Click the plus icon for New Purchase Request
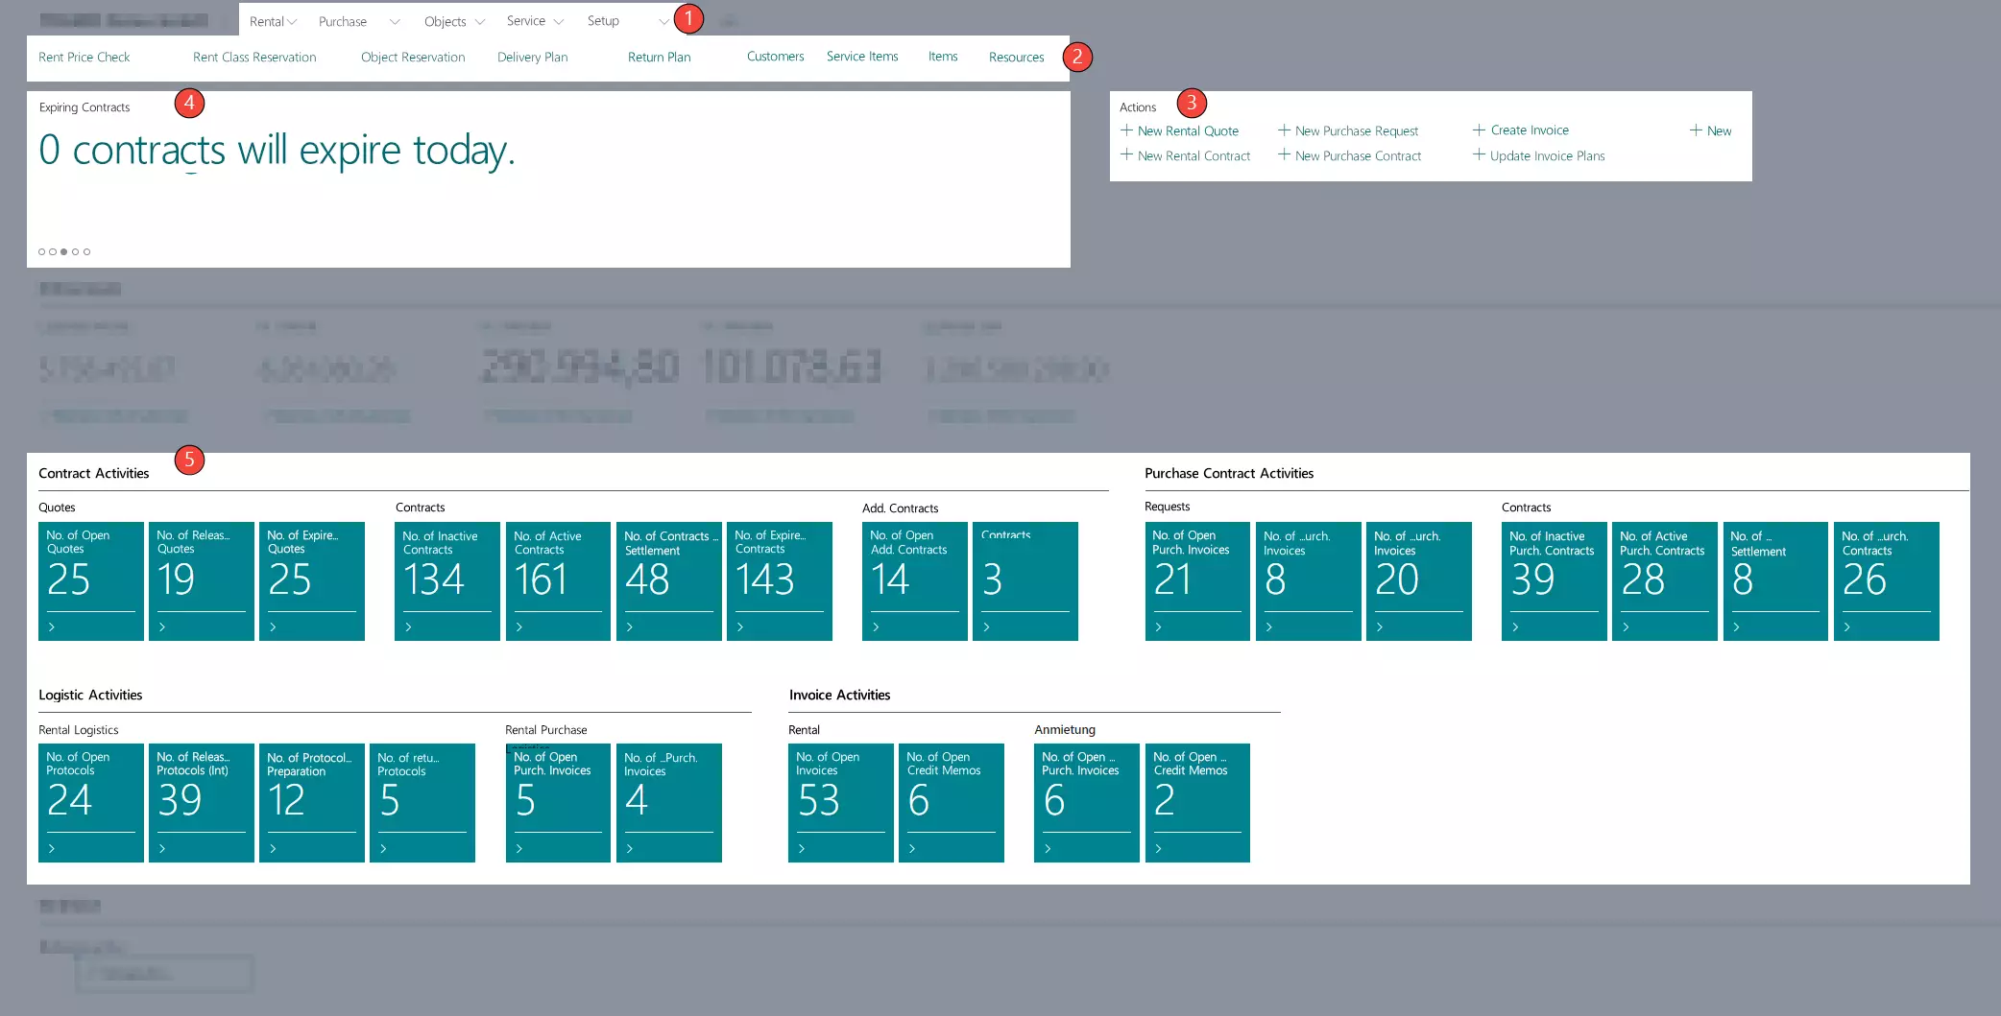Image resolution: width=2001 pixels, height=1016 pixels. [1284, 130]
